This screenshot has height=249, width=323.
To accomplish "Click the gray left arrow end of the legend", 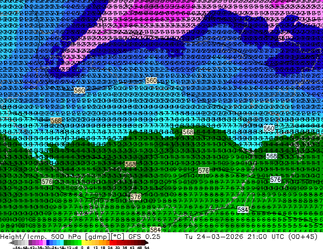I will click(x=12, y=243).
